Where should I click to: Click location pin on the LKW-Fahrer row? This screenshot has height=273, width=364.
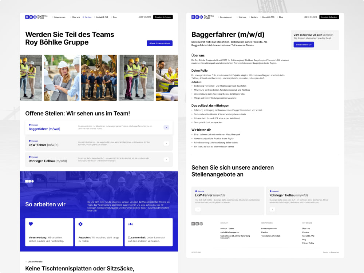coord(30,141)
